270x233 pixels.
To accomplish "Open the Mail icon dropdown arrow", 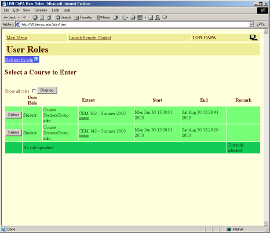I will pos(127,17).
